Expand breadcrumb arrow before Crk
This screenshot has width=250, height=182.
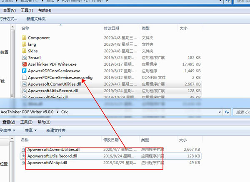tap(57, 112)
